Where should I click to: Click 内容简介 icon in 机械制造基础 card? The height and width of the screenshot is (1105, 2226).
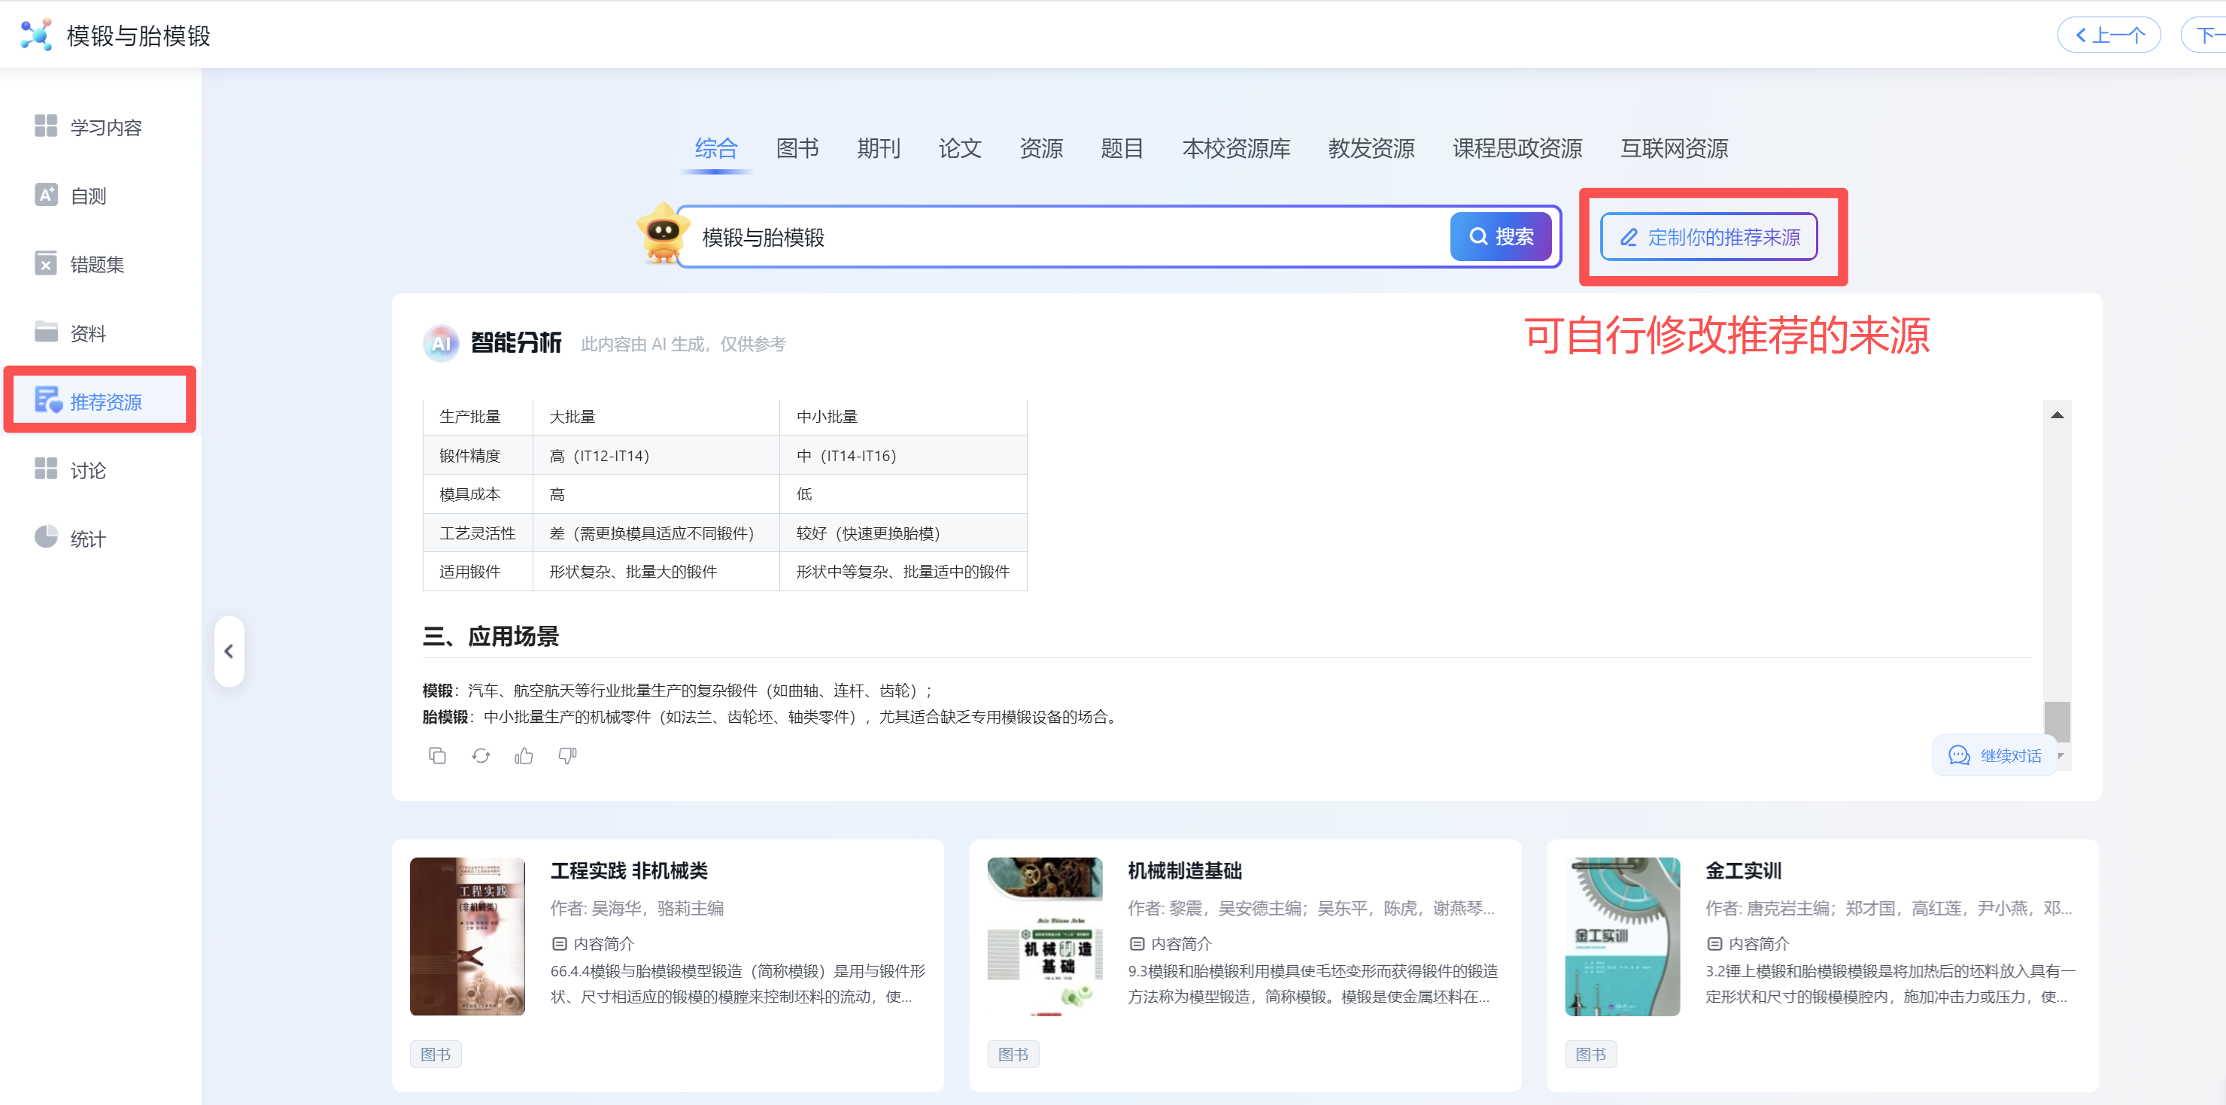(x=1137, y=944)
